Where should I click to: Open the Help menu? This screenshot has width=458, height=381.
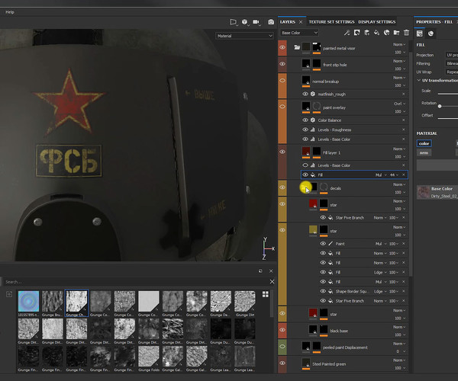click(x=10, y=12)
